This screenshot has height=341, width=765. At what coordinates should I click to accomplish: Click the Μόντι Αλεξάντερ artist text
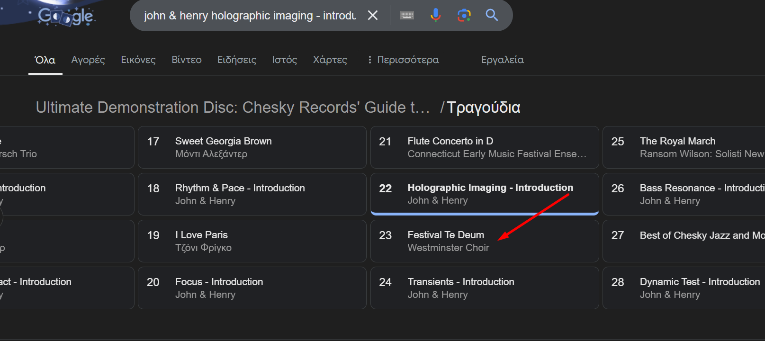[211, 154]
